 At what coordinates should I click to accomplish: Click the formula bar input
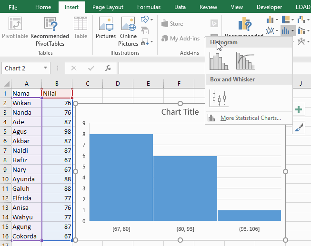pos(161,68)
